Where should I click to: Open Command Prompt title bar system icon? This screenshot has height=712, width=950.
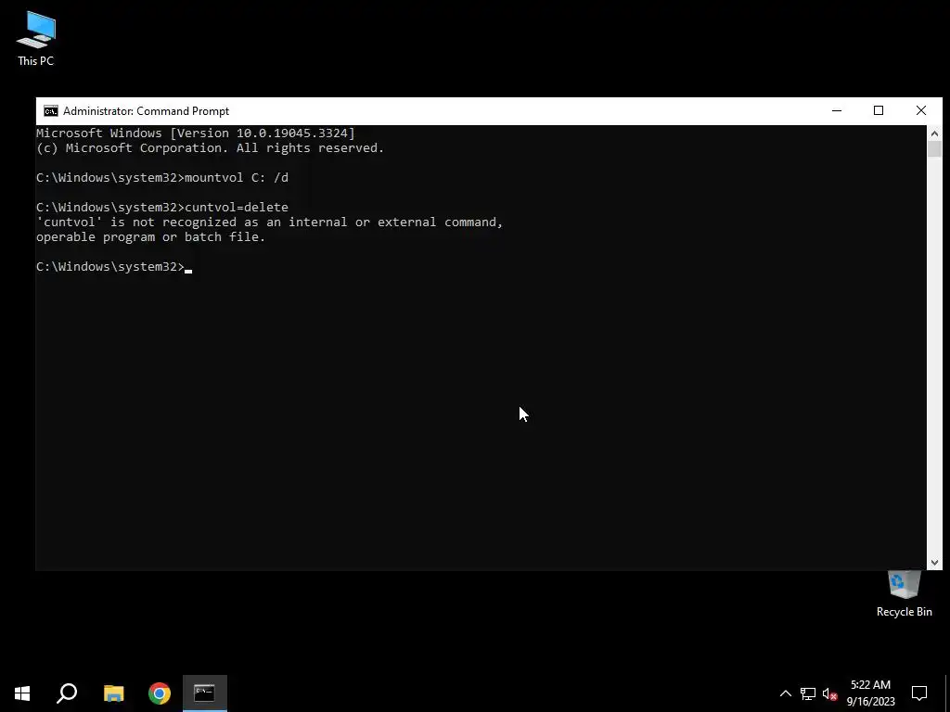[x=51, y=111]
